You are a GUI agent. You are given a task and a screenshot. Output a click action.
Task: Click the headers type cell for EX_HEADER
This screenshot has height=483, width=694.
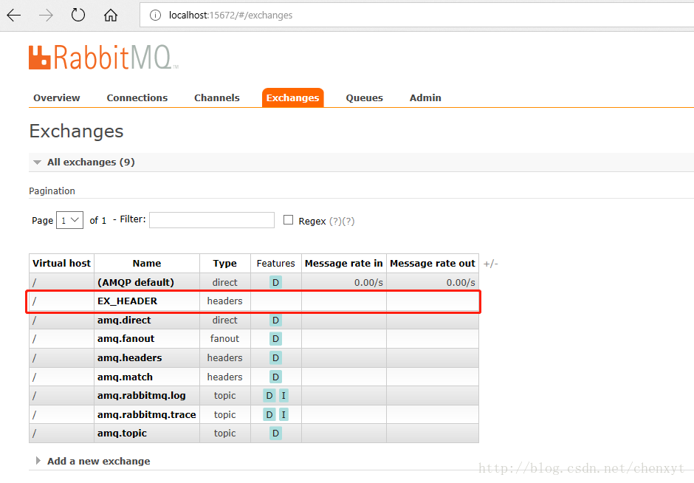click(225, 301)
